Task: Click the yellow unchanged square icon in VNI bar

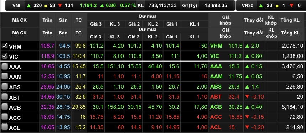Action: [46, 6]
